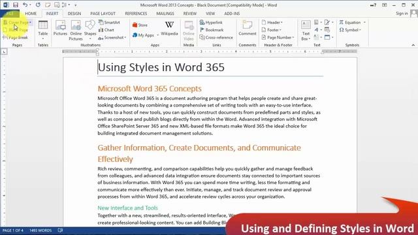Click the Redo/Repeat icon in quick access toolbar

[38, 5]
